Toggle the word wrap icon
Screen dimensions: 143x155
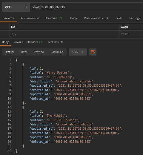(x=93, y=52)
